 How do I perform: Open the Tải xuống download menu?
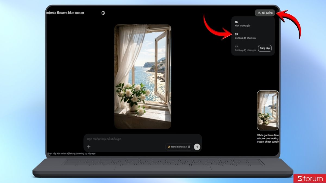(265, 13)
